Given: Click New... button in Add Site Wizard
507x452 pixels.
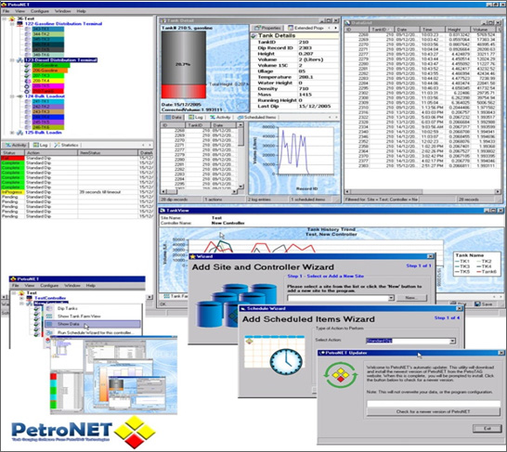Looking at the screenshot, I should point(411,298).
